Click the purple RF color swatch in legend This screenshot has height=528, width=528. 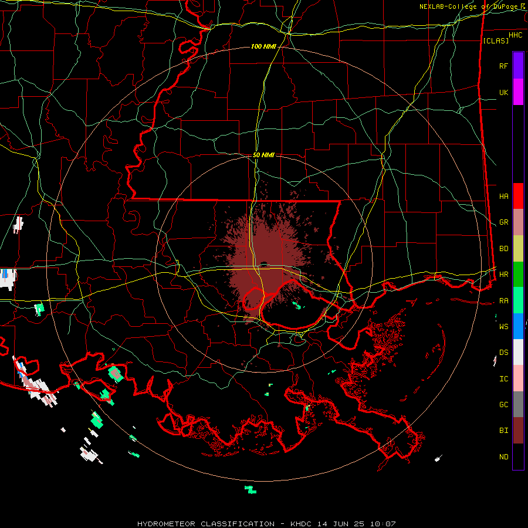(518, 66)
